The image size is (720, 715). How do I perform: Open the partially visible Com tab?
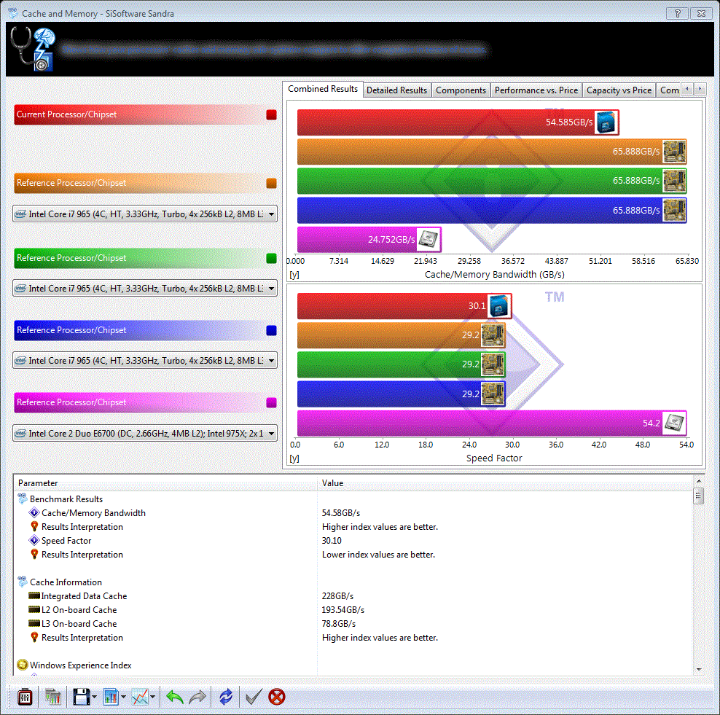click(x=669, y=90)
